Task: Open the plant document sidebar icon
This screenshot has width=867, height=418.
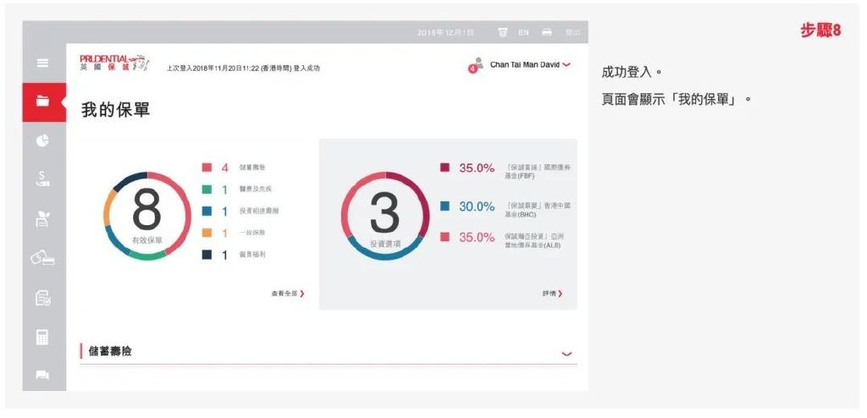Action: click(42, 219)
